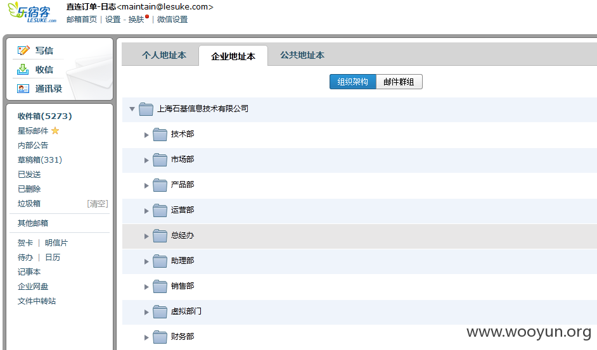Open 微信设置 link

(x=172, y=20)
